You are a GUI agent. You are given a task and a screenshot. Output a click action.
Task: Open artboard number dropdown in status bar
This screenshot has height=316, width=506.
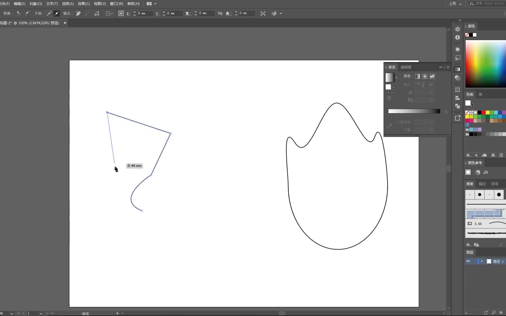point(41,313)
